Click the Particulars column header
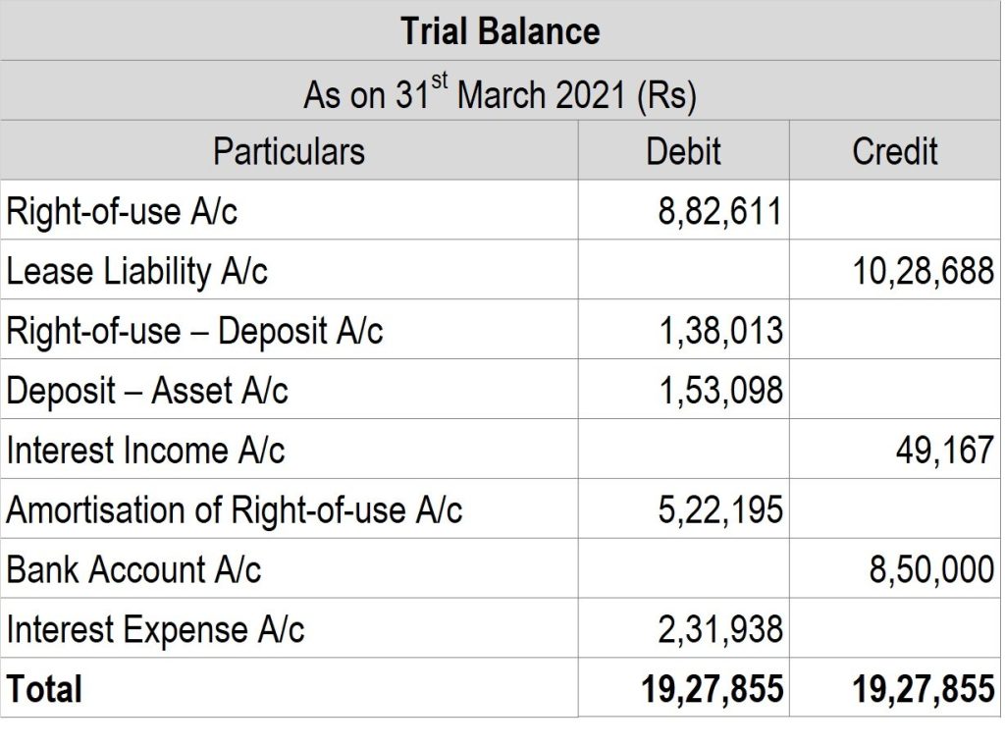 click(x=289, y=151)
